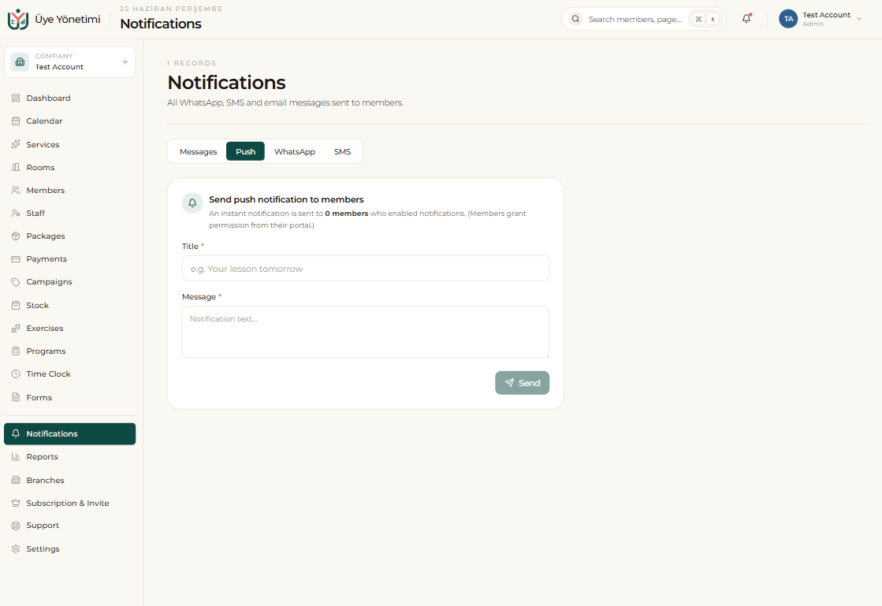The image size is (882, 606).
Task: Click the Branches building icon
Action: [x=16, y=480]
